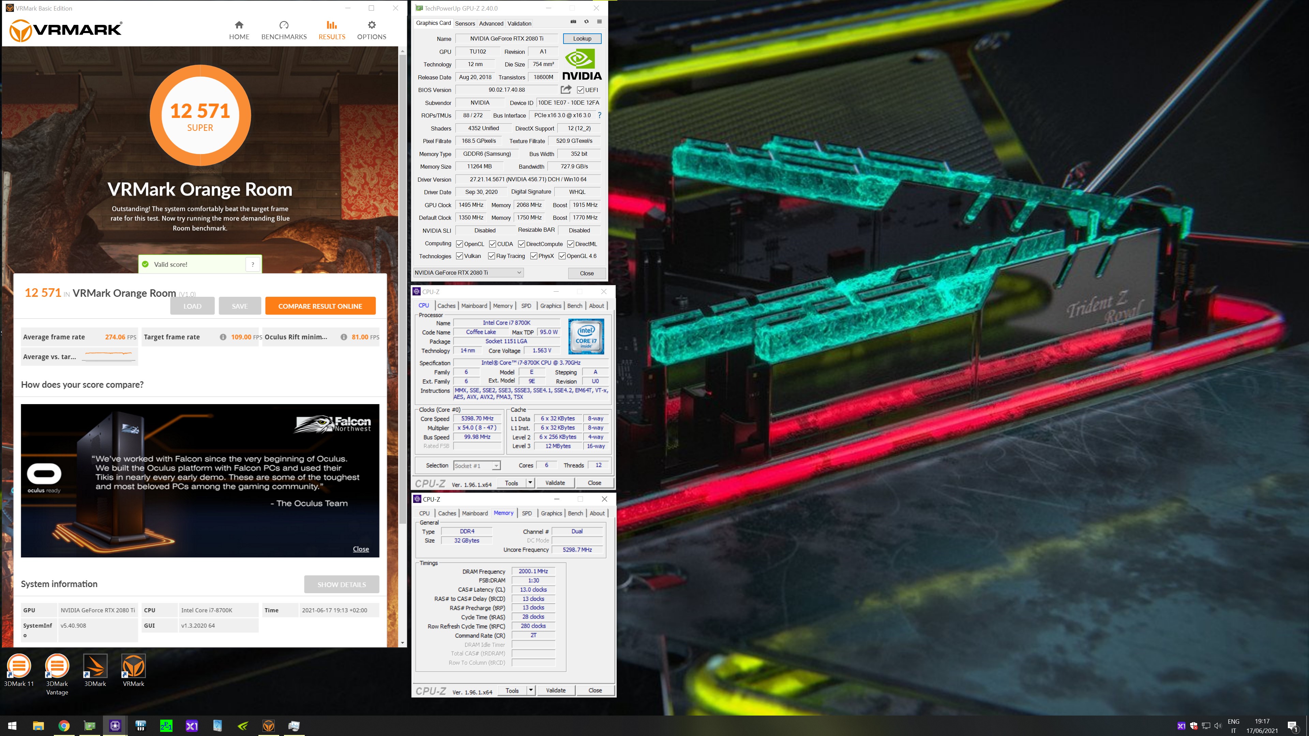Click Validate button in upper CPU-Z
This screenshot has width=1309, height=736.
(x=555, y=483)
